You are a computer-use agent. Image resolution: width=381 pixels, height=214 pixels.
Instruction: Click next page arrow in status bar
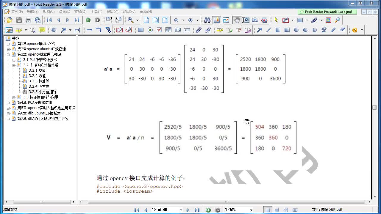pos(188,210)
